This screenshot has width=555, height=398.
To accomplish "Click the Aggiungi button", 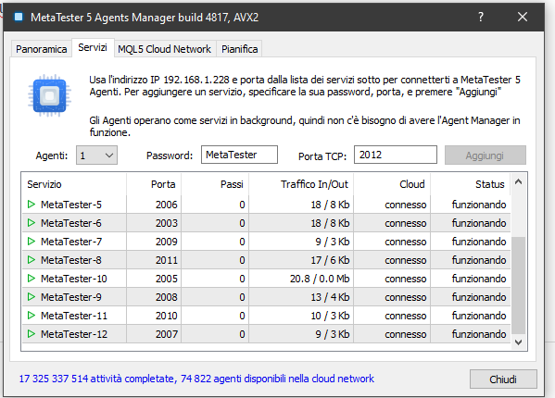I will click(486, 155).
